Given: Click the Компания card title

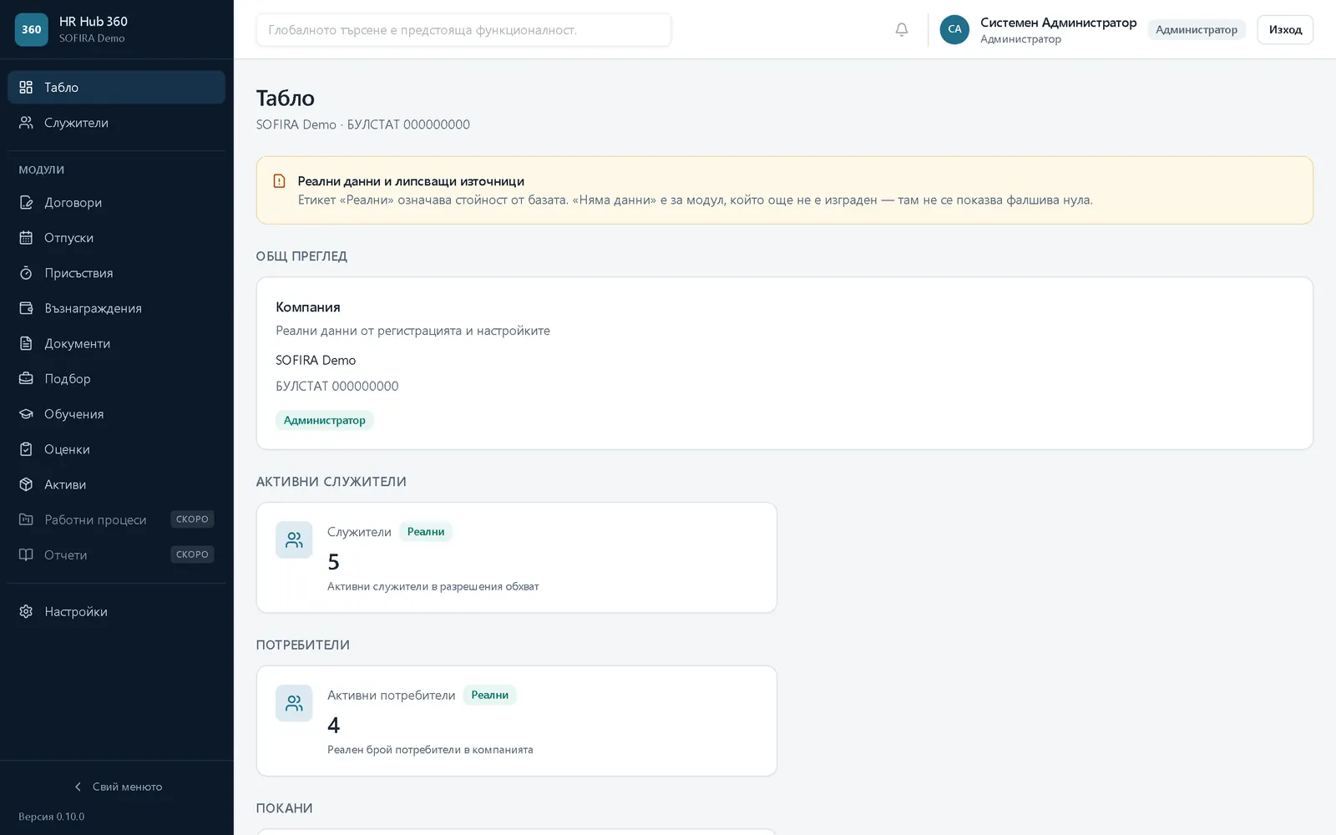Looking at the screenshot, I should 308,307.
